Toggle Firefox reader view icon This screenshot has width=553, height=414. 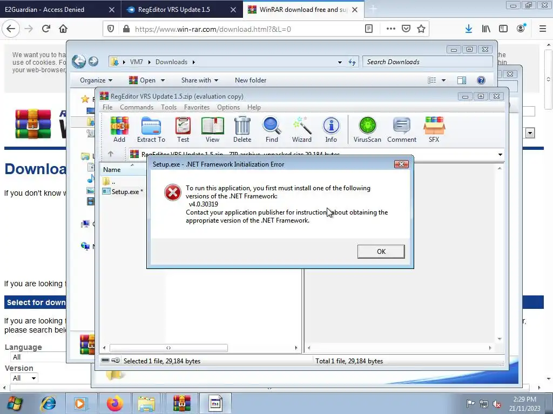368,29
